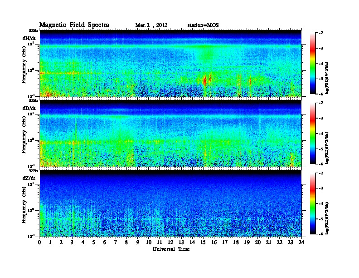This screenshot has width=359, height=278.
Task: Click hour '7' on the time axis
Action: 116,242
